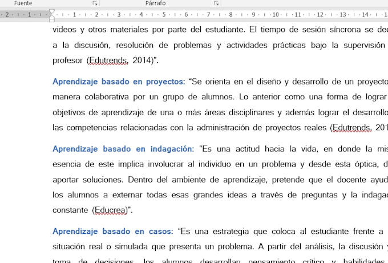The image size is (388, 263).
Task: Click the phrase 'objetivos de aprendizaje'
Action: pyautogui.click(x=98, y=112)
